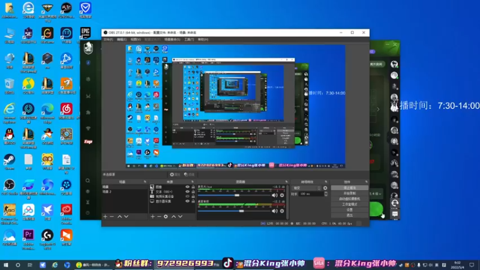This screenshot has height=270, width=480.
Task: Open source properties gear in Sources toolbar
Action: point(166,217)
